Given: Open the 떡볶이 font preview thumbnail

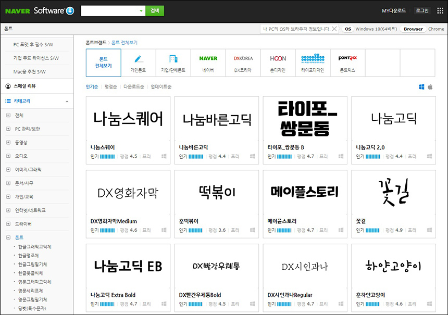Looking at the screenshot, I should pyautogui.click(x=217, y=192).
